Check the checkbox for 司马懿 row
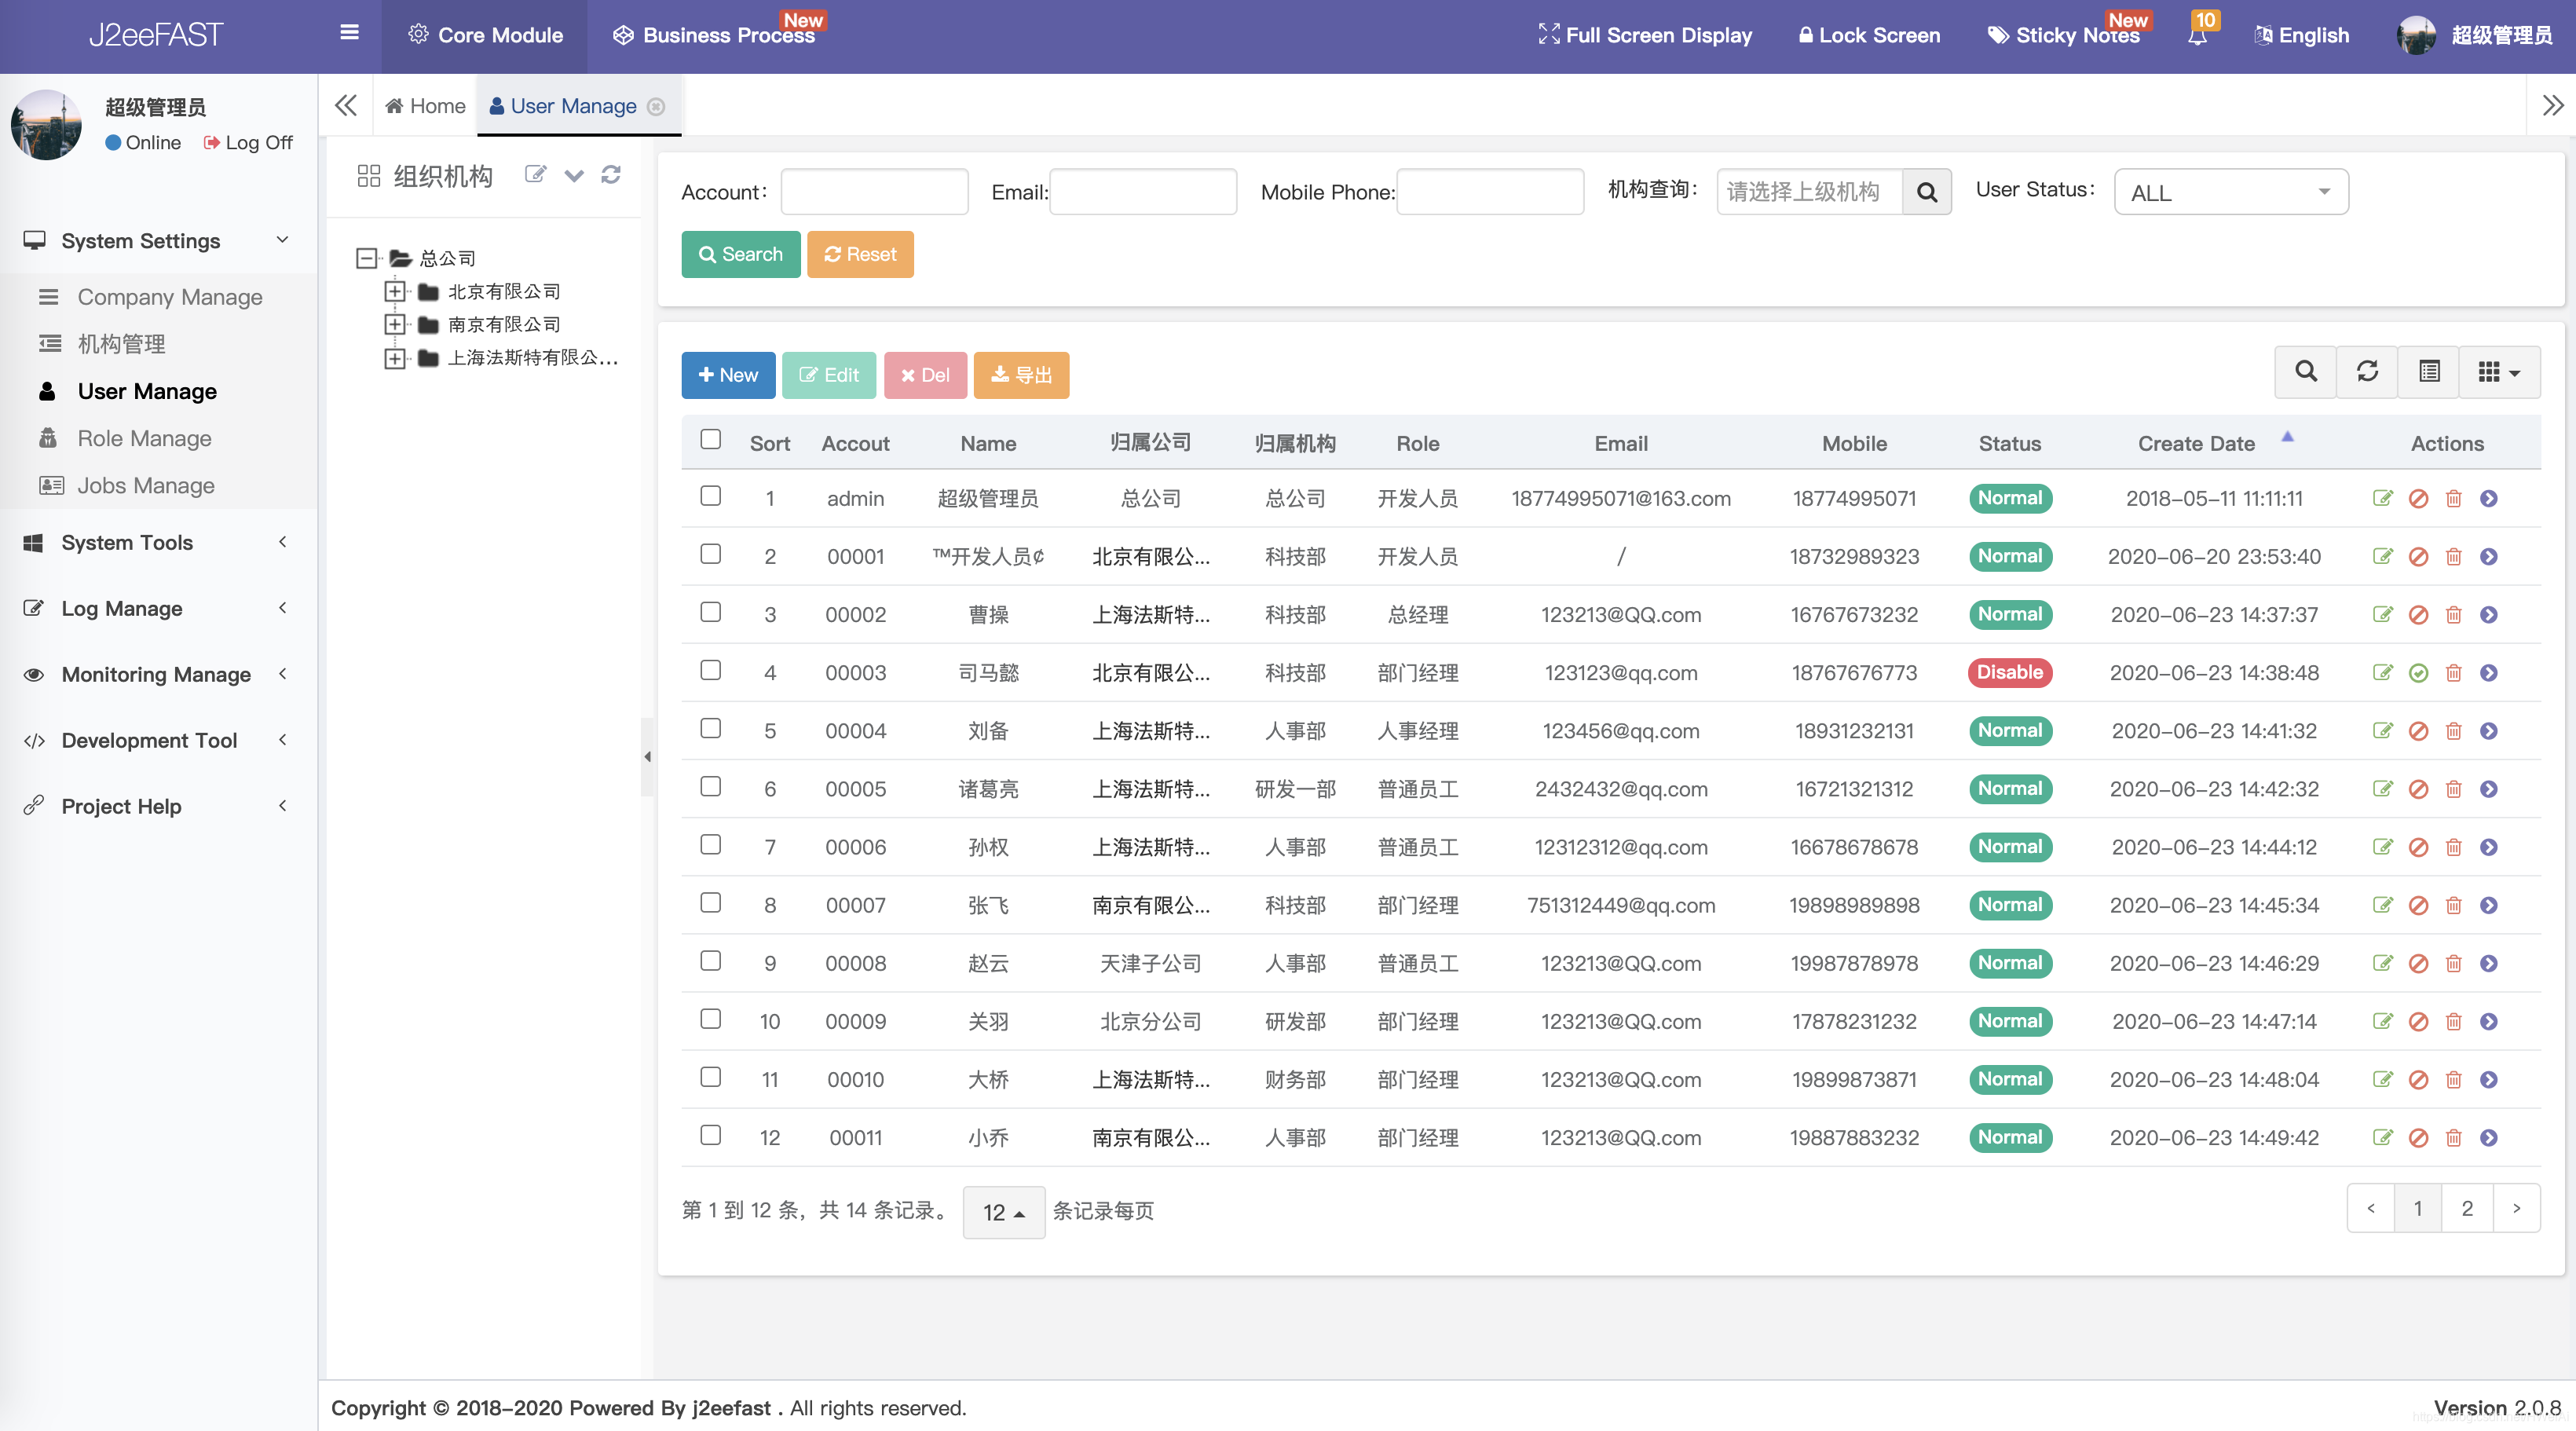Image resolution: width=2576 pixels, height=1431 pixels. 710,669
